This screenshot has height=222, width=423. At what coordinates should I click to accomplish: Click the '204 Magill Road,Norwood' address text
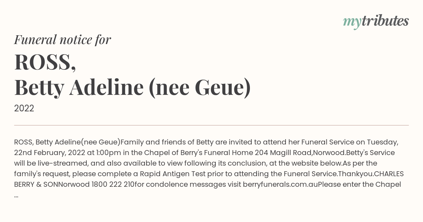[x=300, y=153]
